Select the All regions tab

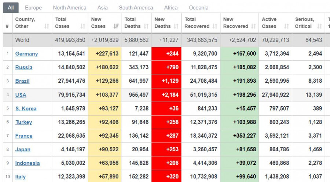click(x=11, y=8)
